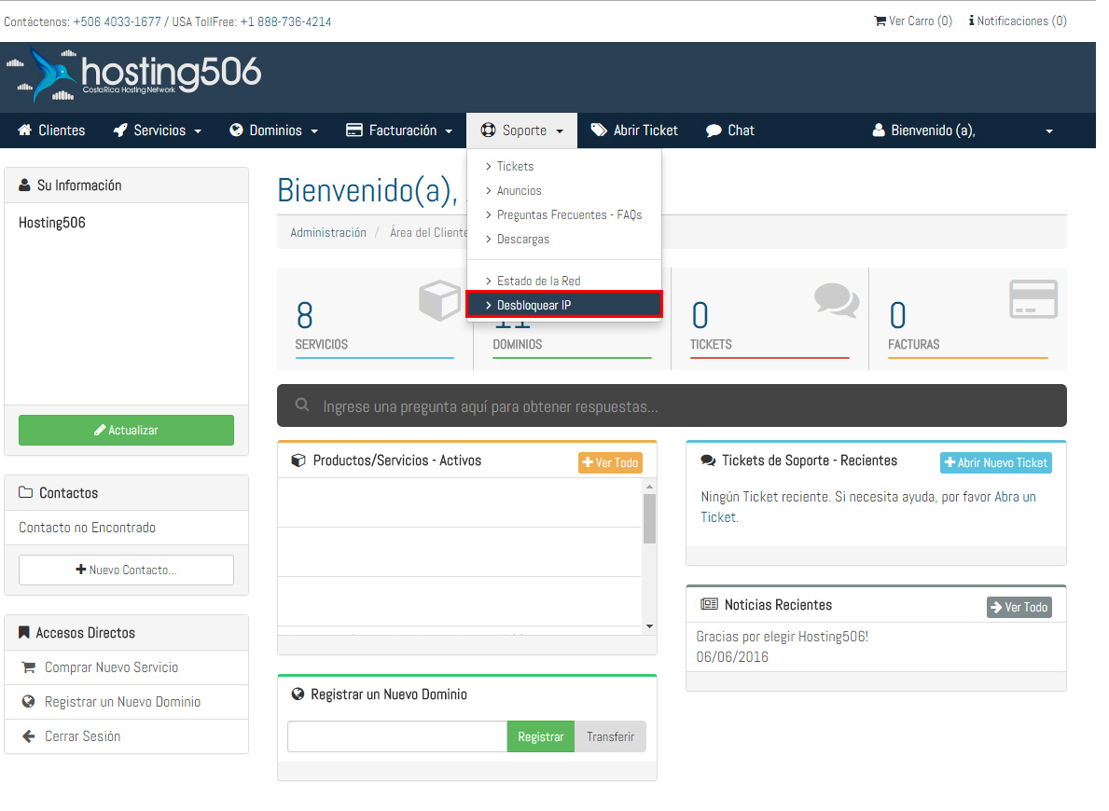Click the Notificaciones info icon
This screenshot has height=811, width=1109.
(972, 21)
